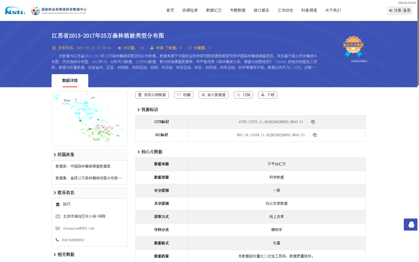Click the map icon beside the address

58,216
